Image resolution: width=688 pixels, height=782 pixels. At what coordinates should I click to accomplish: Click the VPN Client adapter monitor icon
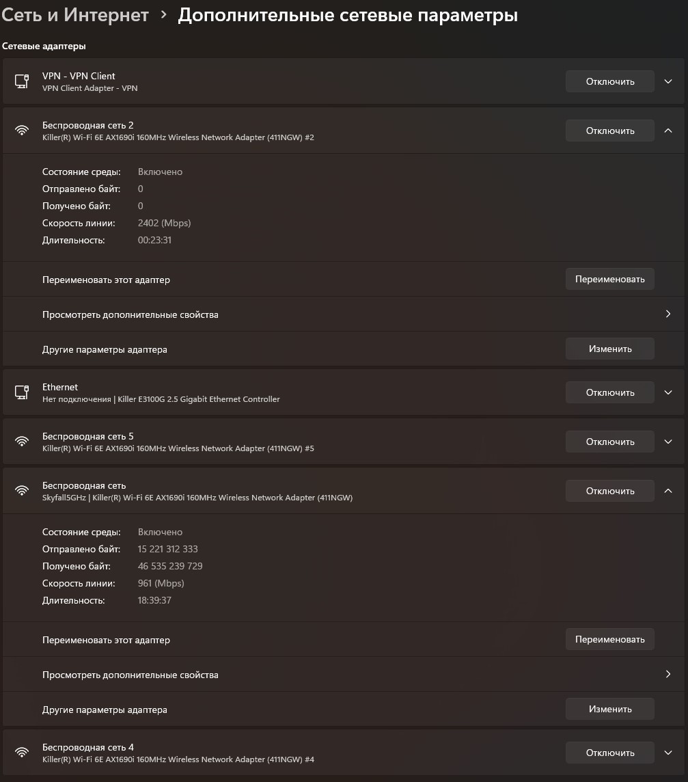coord(22,81)
